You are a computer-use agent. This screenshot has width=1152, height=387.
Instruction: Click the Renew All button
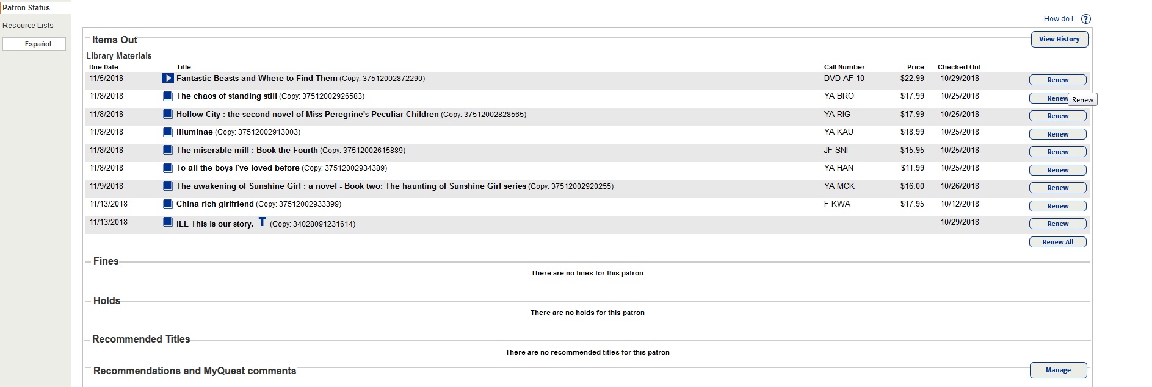pyautogui.click(x=1057, y=242)
